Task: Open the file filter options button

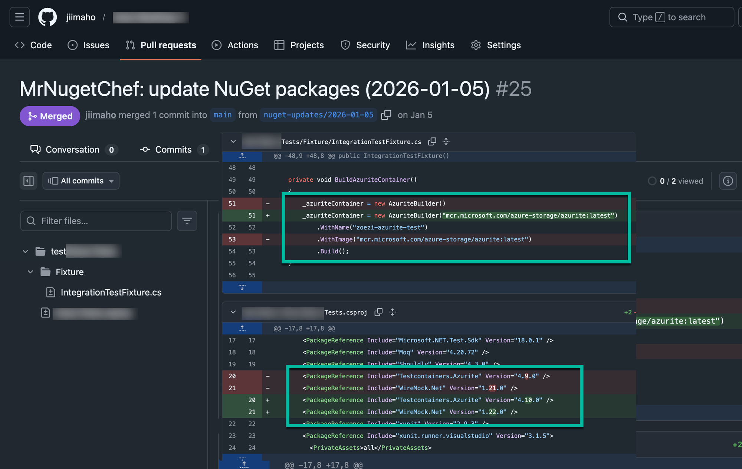Action: tap(187, 221)
